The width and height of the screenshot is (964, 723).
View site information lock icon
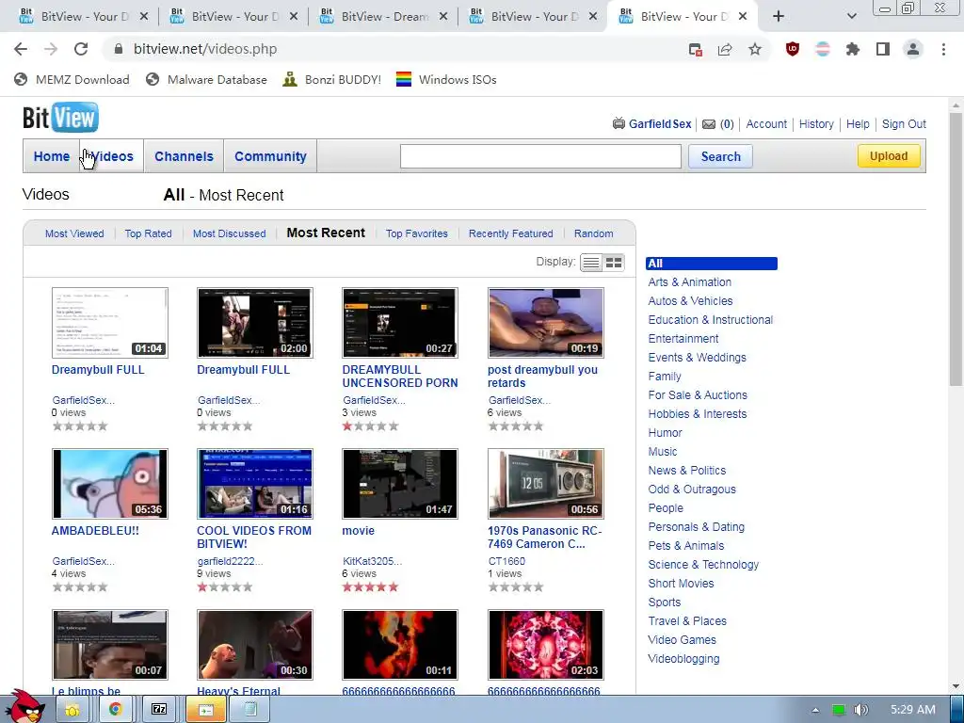coord(120,49)
